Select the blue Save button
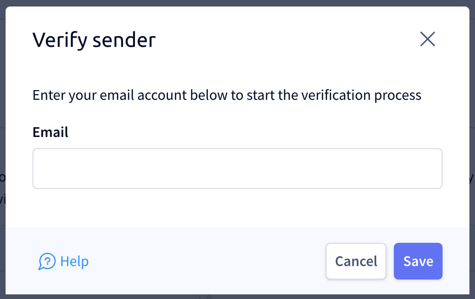475x299 pixels. (417, 261)
